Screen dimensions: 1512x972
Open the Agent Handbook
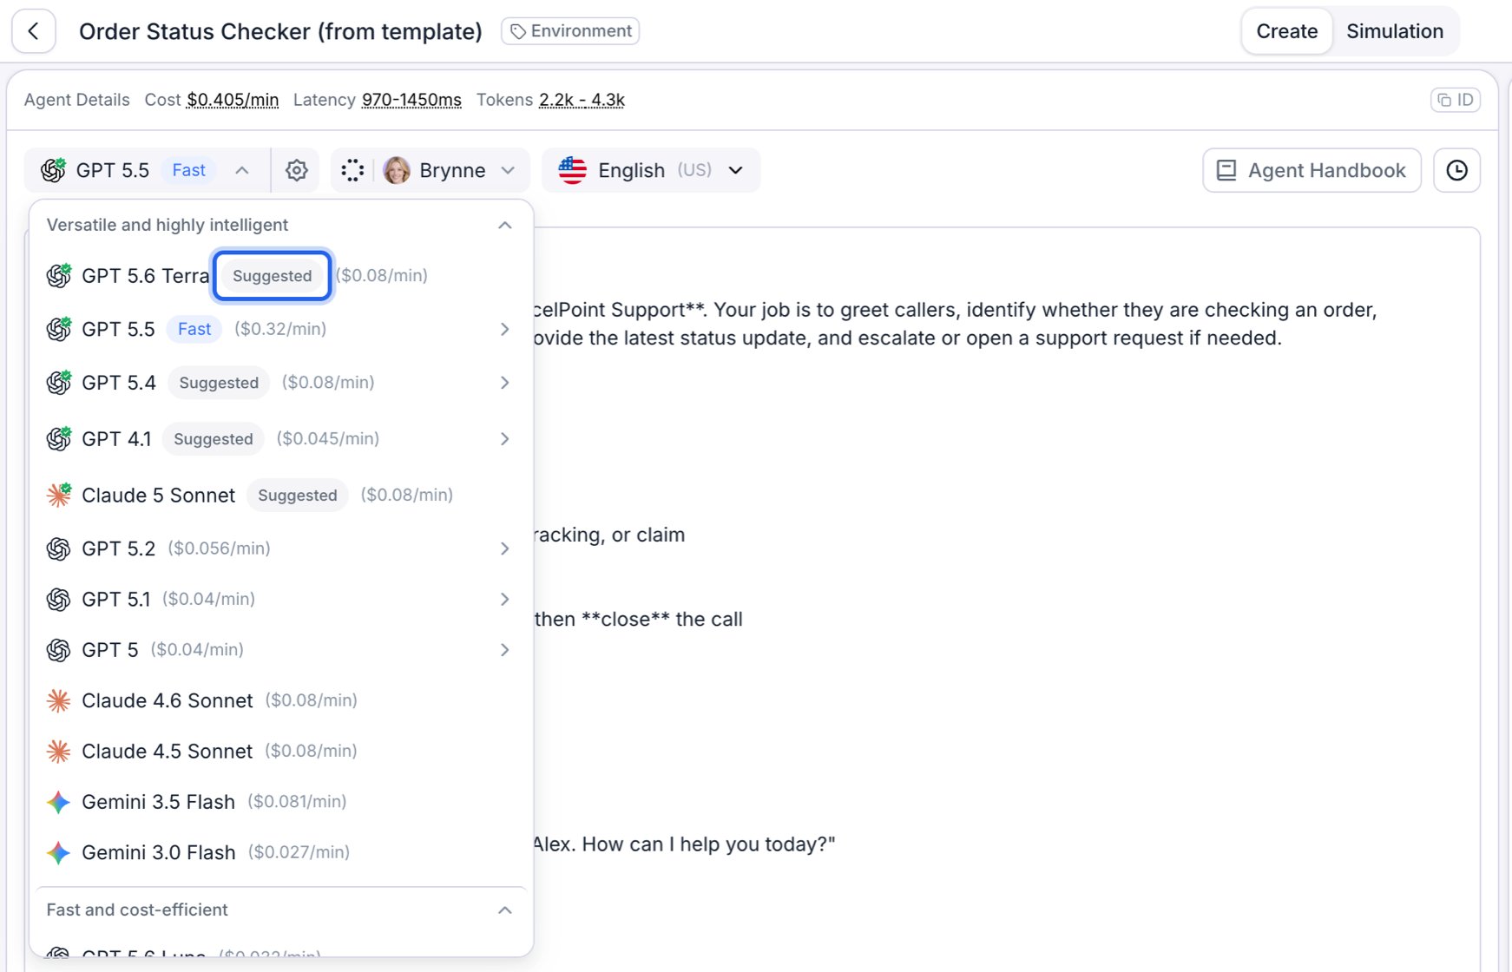[x=1311, y=170]
